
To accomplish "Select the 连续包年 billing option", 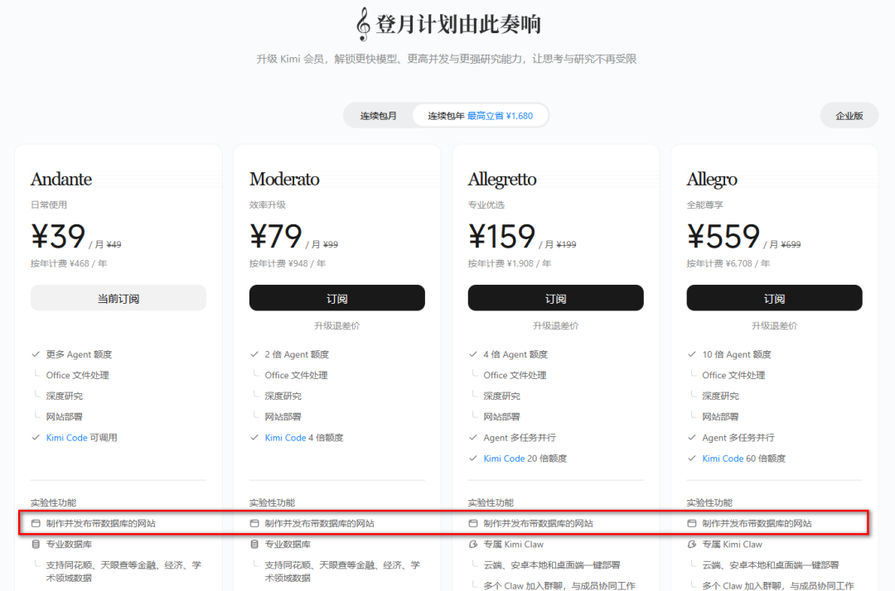I will tap(480, 116).
